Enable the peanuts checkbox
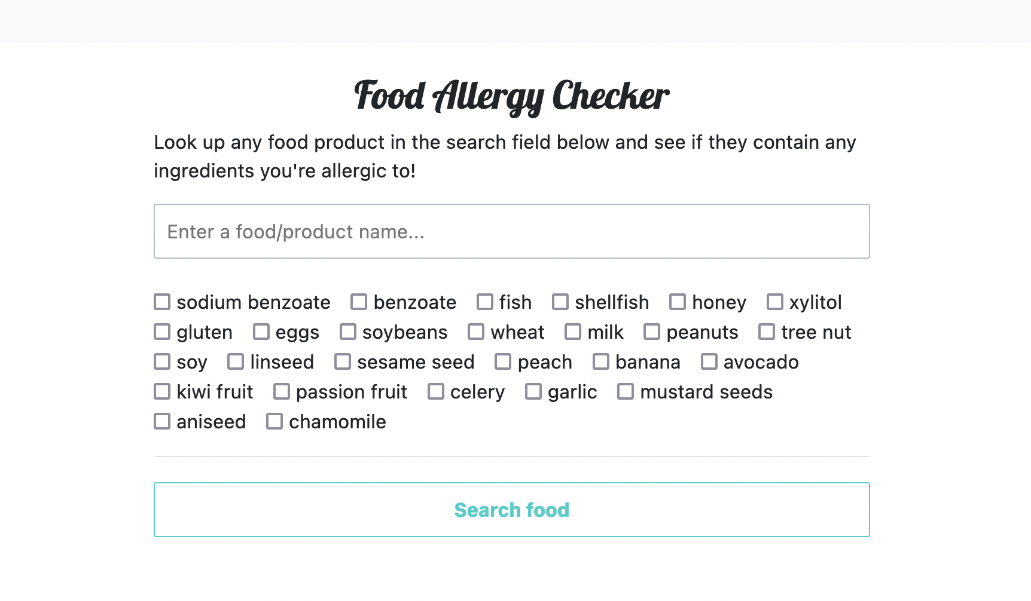 (x=652, y=332)
